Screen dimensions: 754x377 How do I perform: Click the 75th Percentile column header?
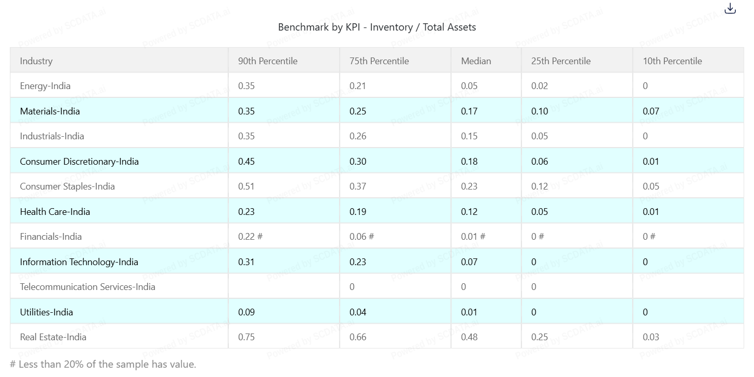[x=379, y=61]
